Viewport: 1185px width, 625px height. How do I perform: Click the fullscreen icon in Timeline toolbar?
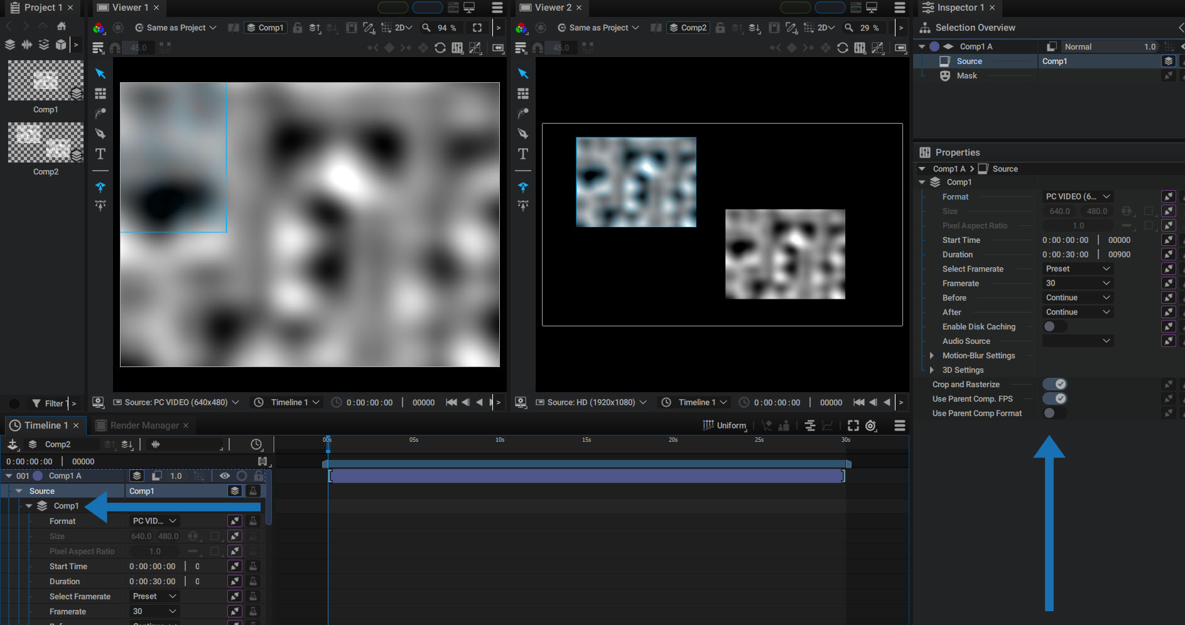[x=853, y=425]
